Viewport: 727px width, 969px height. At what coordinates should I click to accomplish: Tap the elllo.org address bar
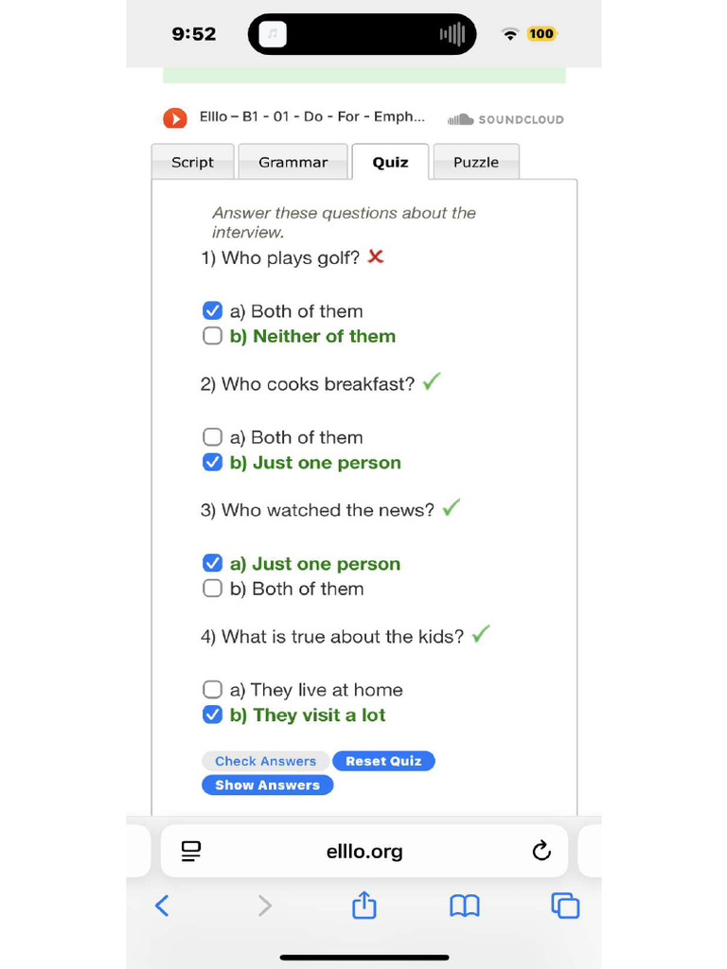pyautogui.click(x=364, y=851)
